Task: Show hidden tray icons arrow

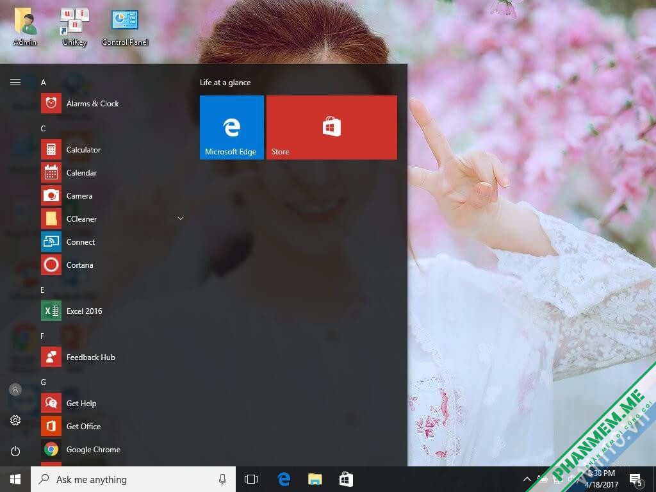Action: click(x=527, y=479)
